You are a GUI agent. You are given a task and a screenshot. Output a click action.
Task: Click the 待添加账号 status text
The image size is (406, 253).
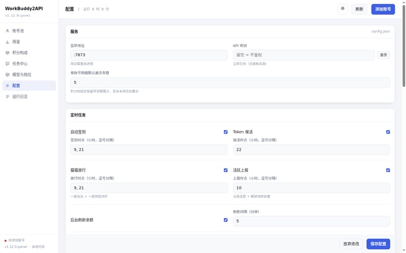16,240
